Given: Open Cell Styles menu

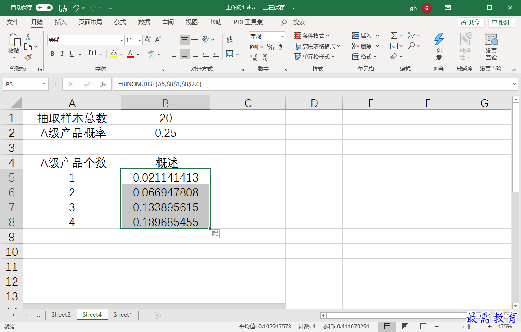Looking at the screenshot, I should (x=315, y=57).
